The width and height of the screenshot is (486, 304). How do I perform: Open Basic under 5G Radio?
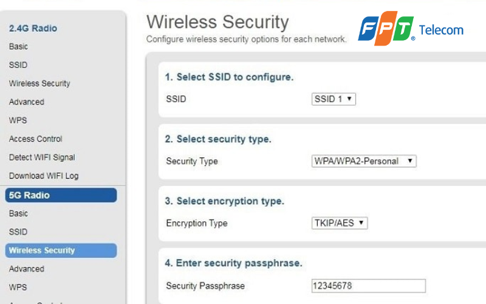18,213
